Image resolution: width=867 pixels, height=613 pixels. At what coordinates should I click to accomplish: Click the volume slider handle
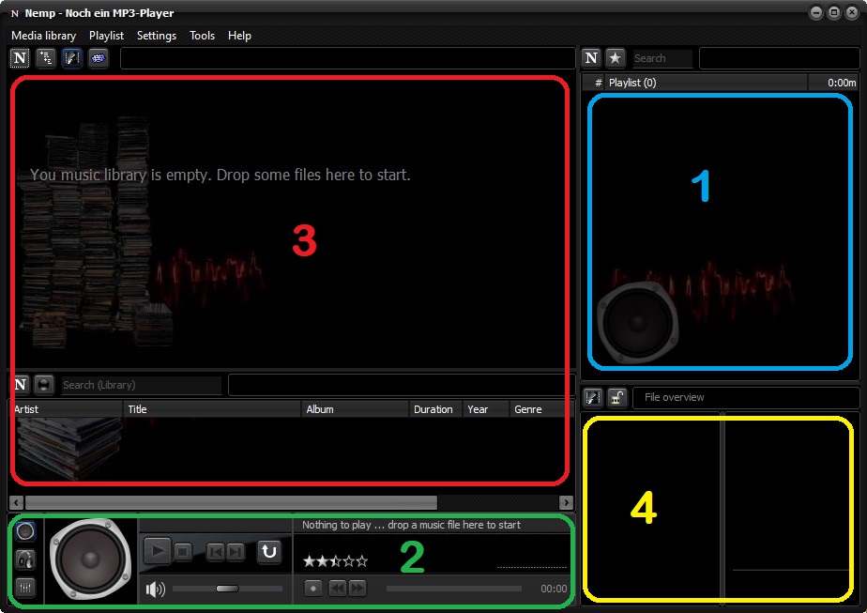(227, 589)
